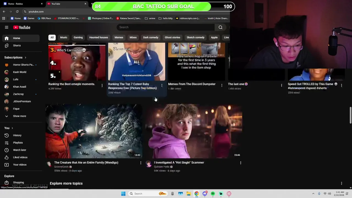Open the Windows Start menu

(x=123, y=194)
